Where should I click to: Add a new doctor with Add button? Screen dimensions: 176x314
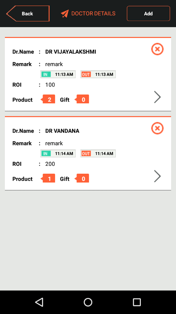148,13
